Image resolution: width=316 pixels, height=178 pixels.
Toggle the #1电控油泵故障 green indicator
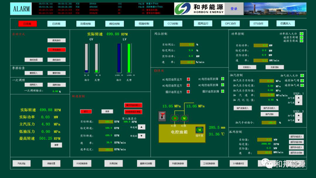[223, 79]
